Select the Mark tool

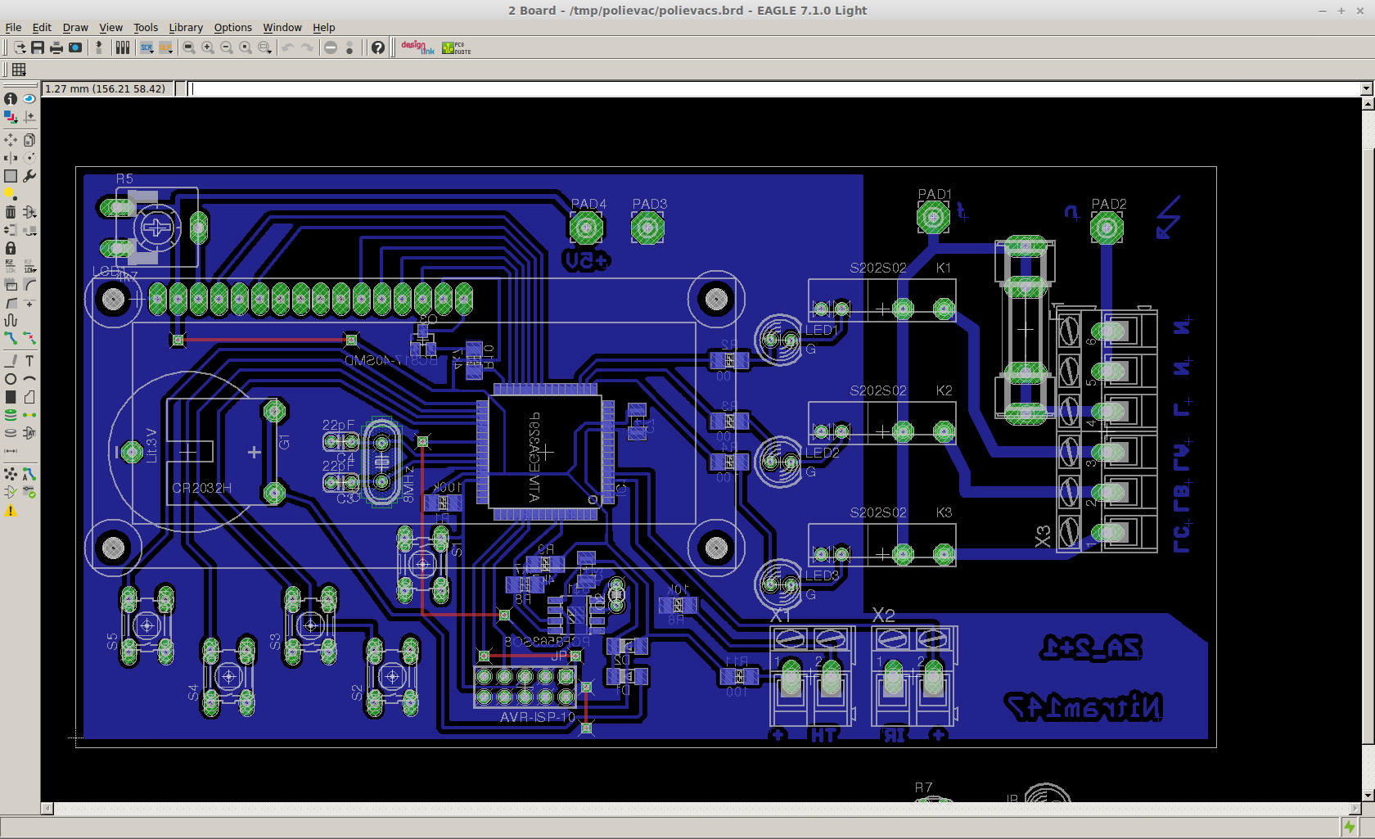point(29,116)
